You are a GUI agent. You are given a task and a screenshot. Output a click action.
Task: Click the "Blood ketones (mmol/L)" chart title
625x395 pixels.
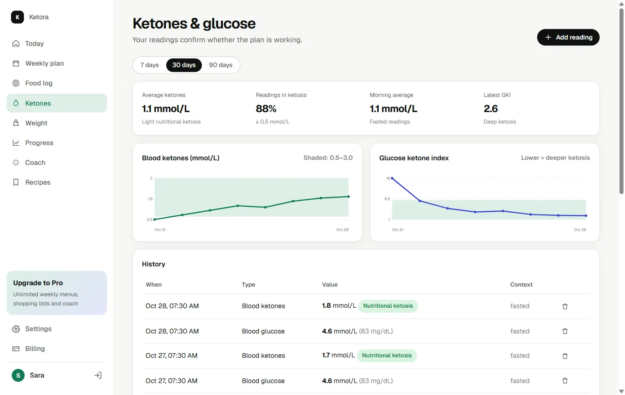tap(181, 158)
